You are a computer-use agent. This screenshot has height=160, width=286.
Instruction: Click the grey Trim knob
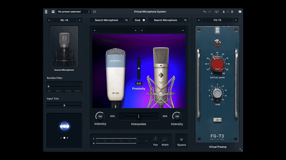[217, 93]
